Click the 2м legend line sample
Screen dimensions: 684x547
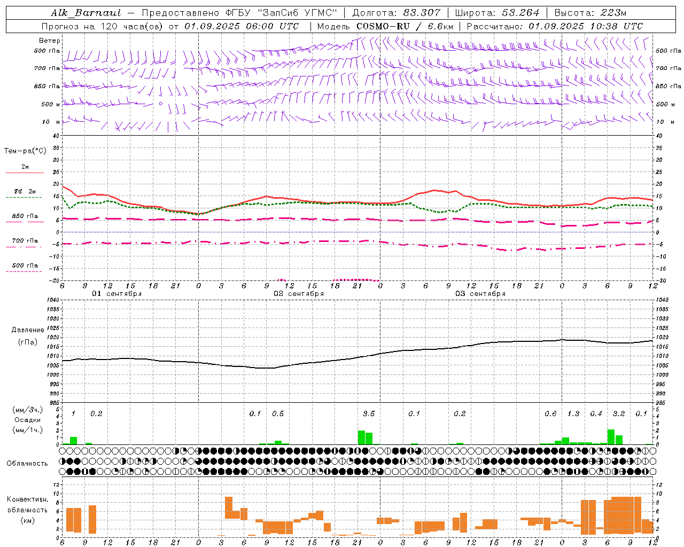pyautogui.click(x=25, y=173)
